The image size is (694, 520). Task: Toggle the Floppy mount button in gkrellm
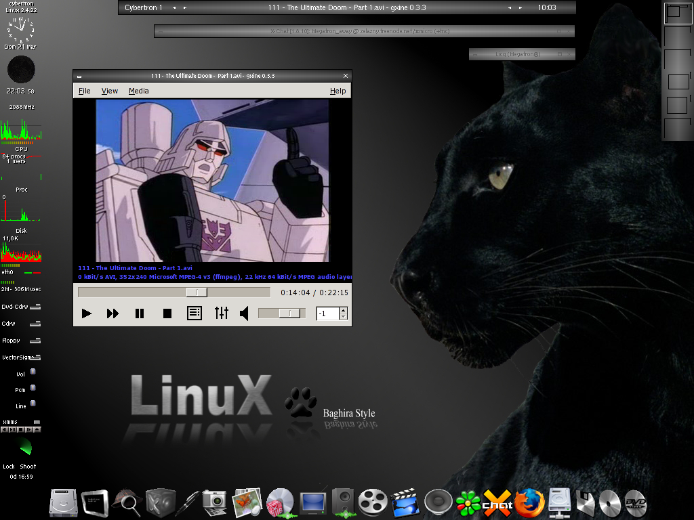pyautogui.click(x=35, y=341)
